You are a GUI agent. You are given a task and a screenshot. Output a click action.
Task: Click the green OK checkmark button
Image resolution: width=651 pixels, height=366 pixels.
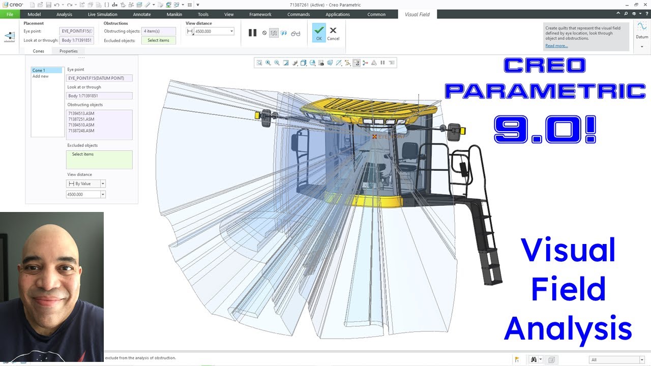click(319, 33)
